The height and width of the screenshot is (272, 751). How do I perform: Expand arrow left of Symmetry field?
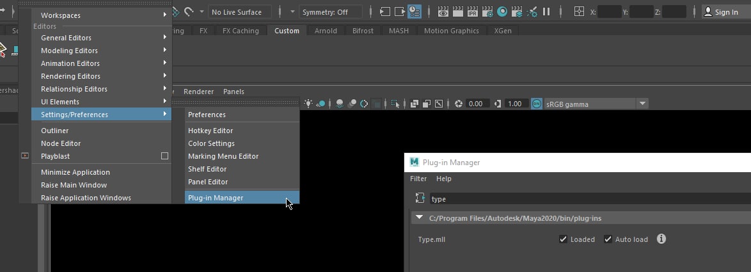point(292,12)
